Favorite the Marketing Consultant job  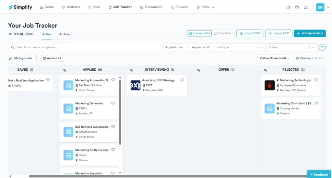coord(316,103)
